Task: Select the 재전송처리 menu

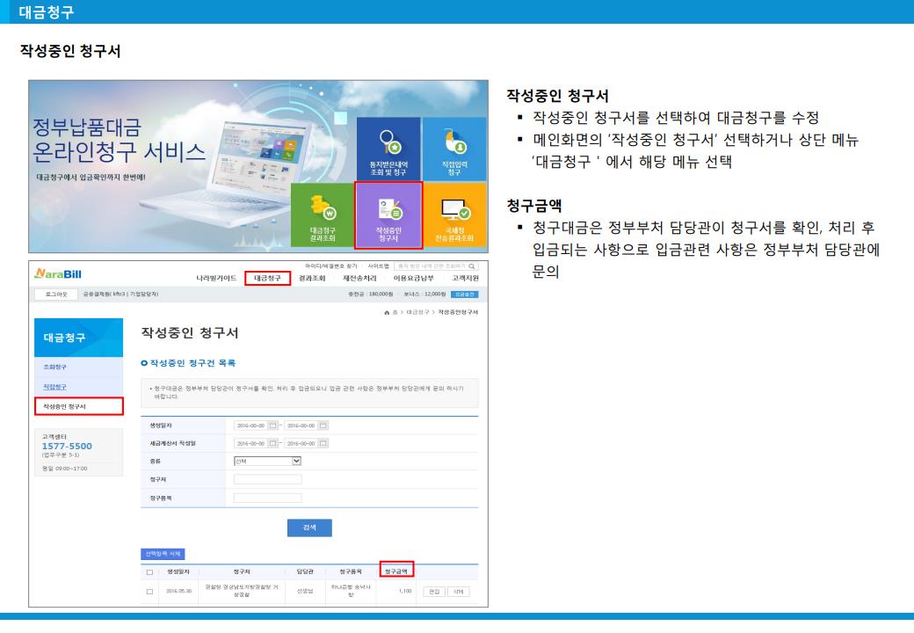Action: 359,279
